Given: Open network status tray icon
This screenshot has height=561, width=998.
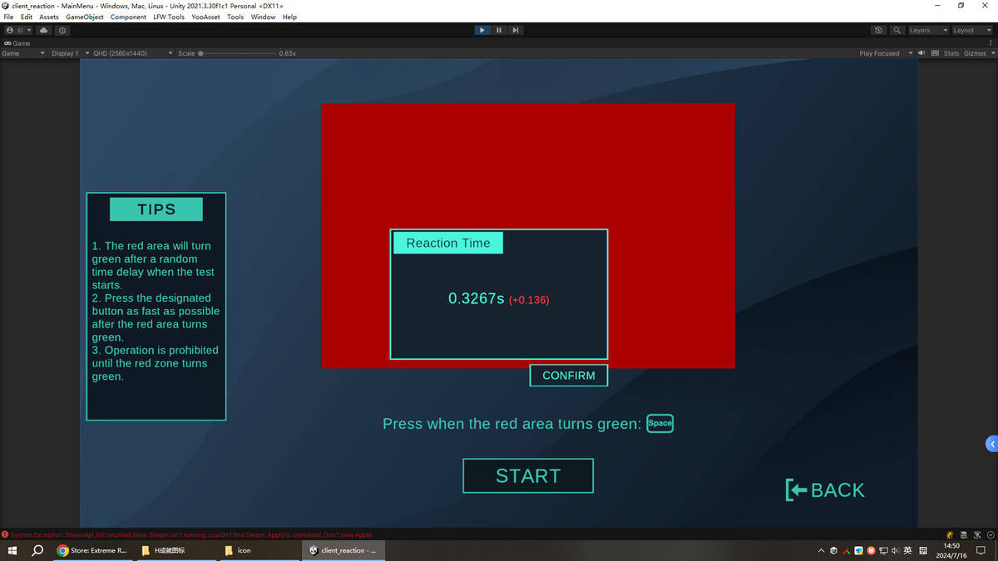Looking at the screenshot, I should pyautogui.click(x=883, y=550).
